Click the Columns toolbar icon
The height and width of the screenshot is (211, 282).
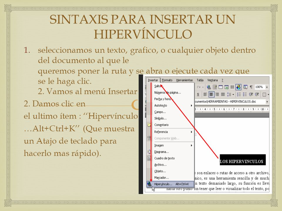coord(232,87)
